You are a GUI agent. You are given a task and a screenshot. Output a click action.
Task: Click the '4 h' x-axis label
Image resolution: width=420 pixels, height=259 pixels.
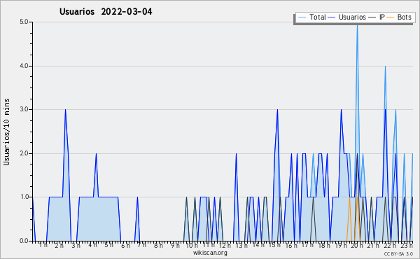coord(92,245)
